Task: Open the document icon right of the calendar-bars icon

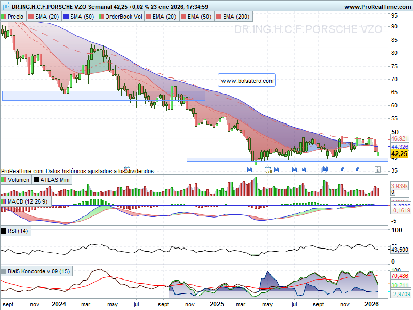Action: click(276, 169)
